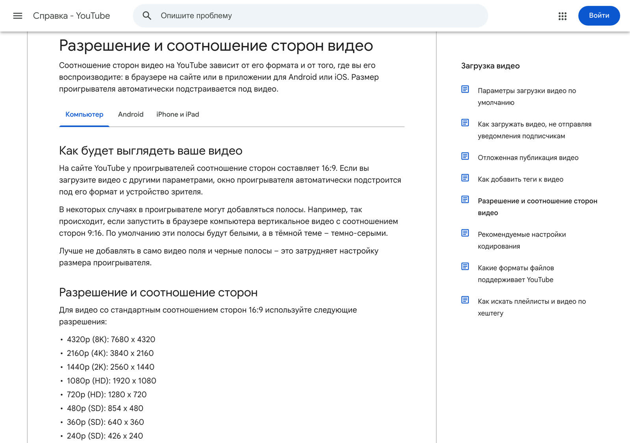Open 'Как загружать видео, не отправляя уведомления' article
The image size is (630, 443).
(535, 130)
